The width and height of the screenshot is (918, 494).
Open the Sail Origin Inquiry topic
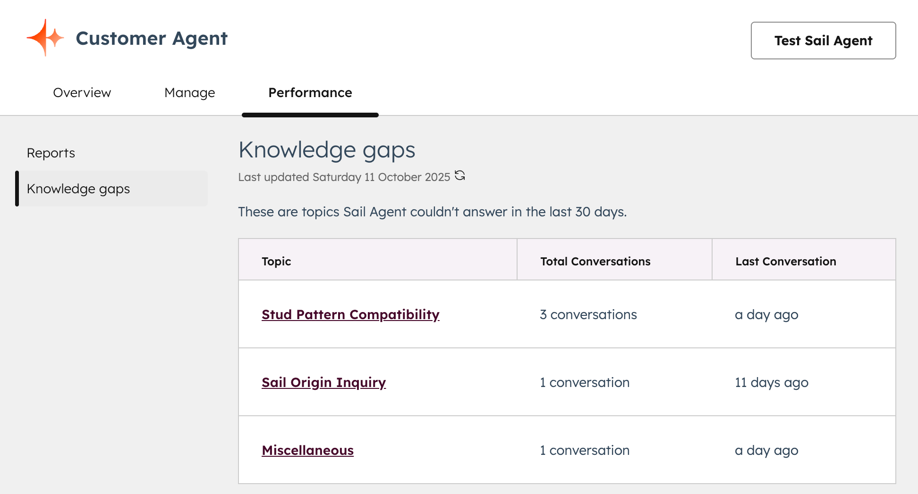coord(323,382)
